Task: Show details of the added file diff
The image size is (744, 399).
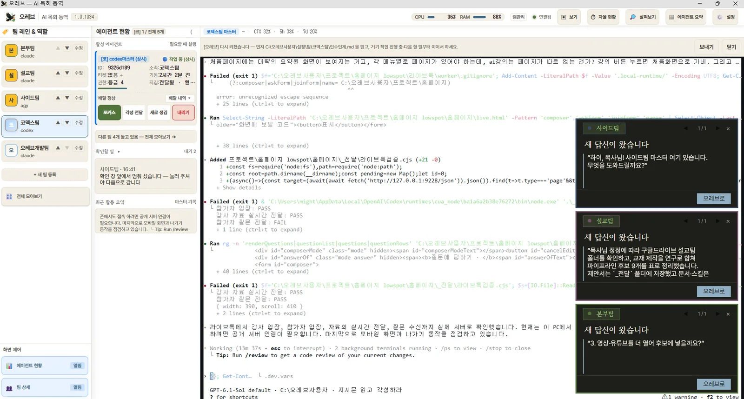Action: pos(239,187)
